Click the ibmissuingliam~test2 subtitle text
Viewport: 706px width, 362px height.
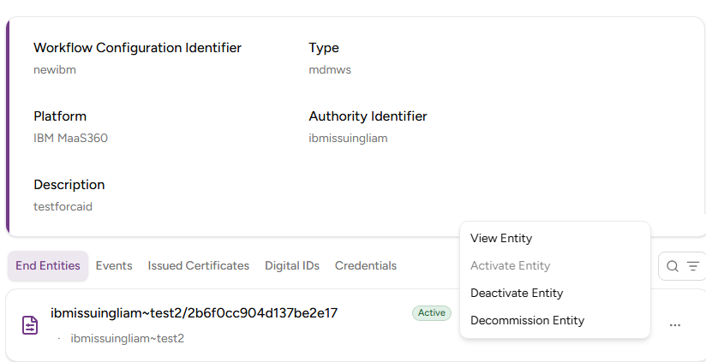127,338
